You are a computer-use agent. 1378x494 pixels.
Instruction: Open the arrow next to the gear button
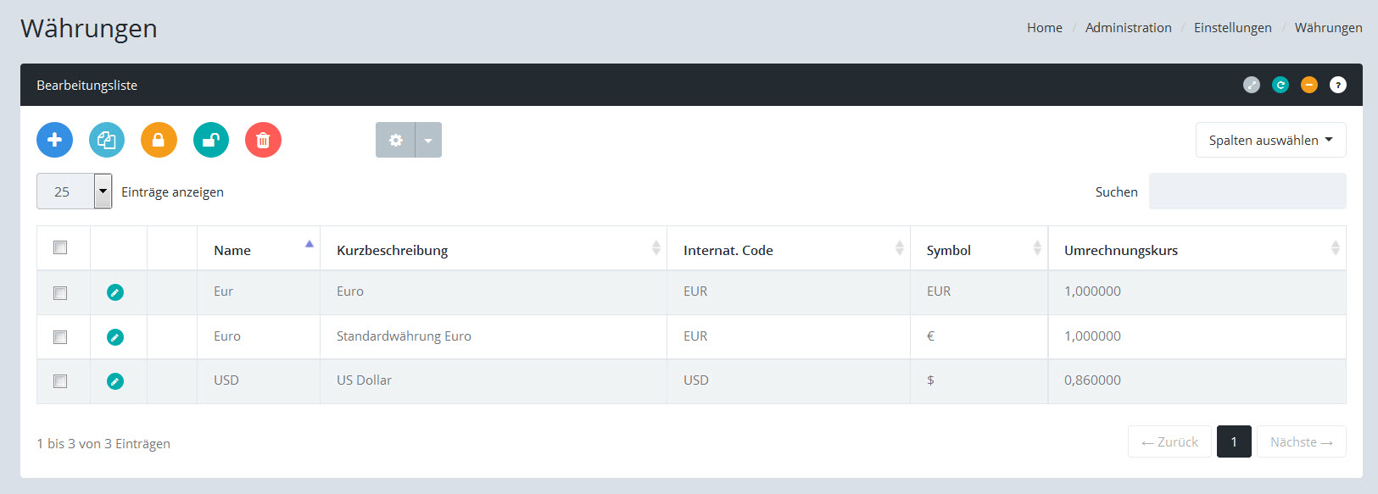click(428, 140)
